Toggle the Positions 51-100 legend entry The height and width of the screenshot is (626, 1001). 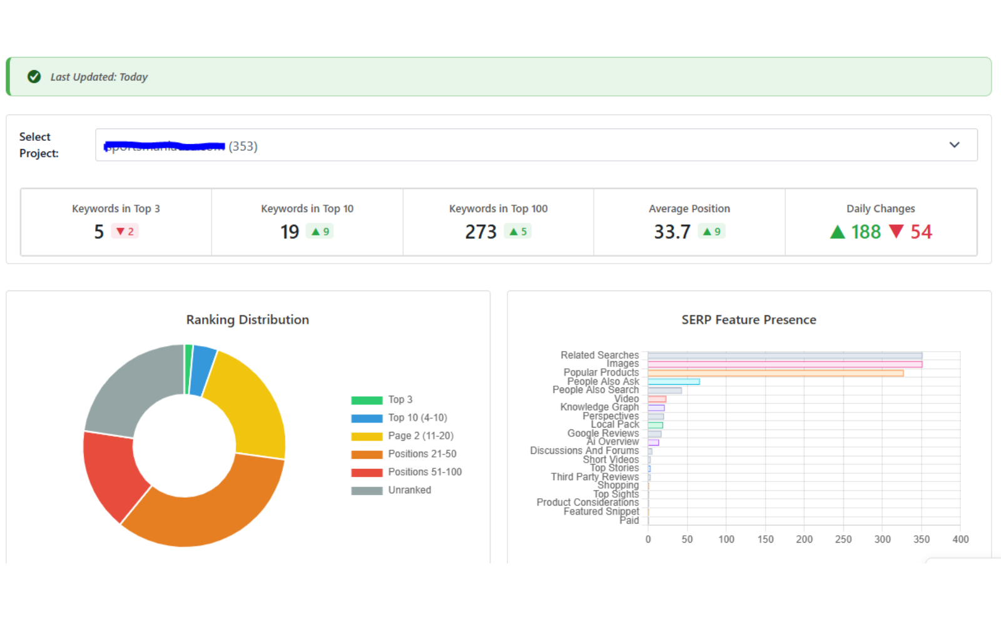pyautogui.click(x=413, y=471)
